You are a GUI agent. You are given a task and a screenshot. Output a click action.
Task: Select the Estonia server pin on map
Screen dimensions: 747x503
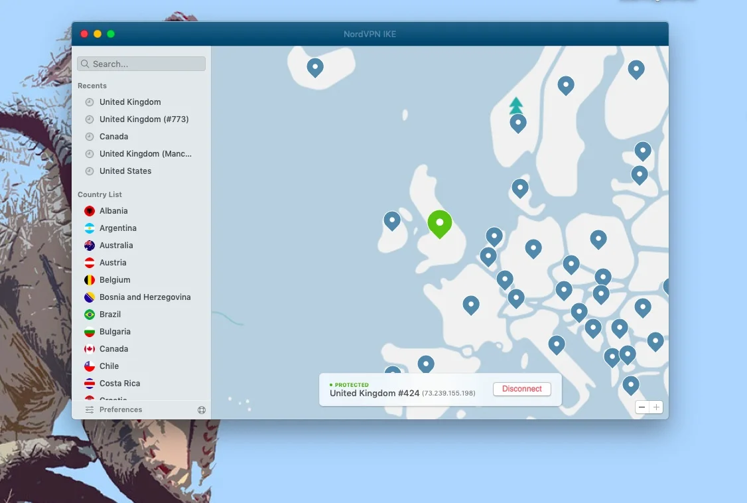pos(643,151)
